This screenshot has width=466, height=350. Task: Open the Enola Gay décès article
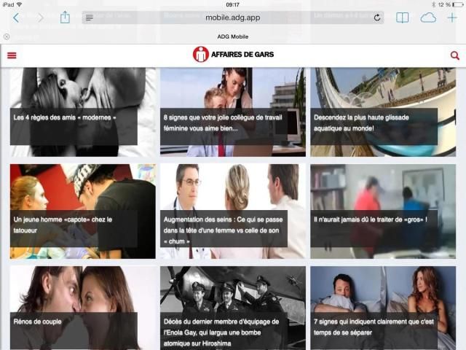[233, 308]
